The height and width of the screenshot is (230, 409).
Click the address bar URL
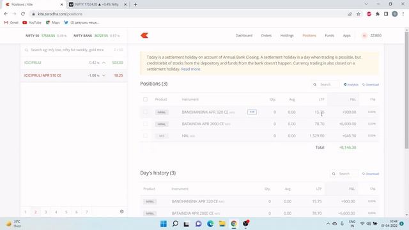tap(59, 14)
